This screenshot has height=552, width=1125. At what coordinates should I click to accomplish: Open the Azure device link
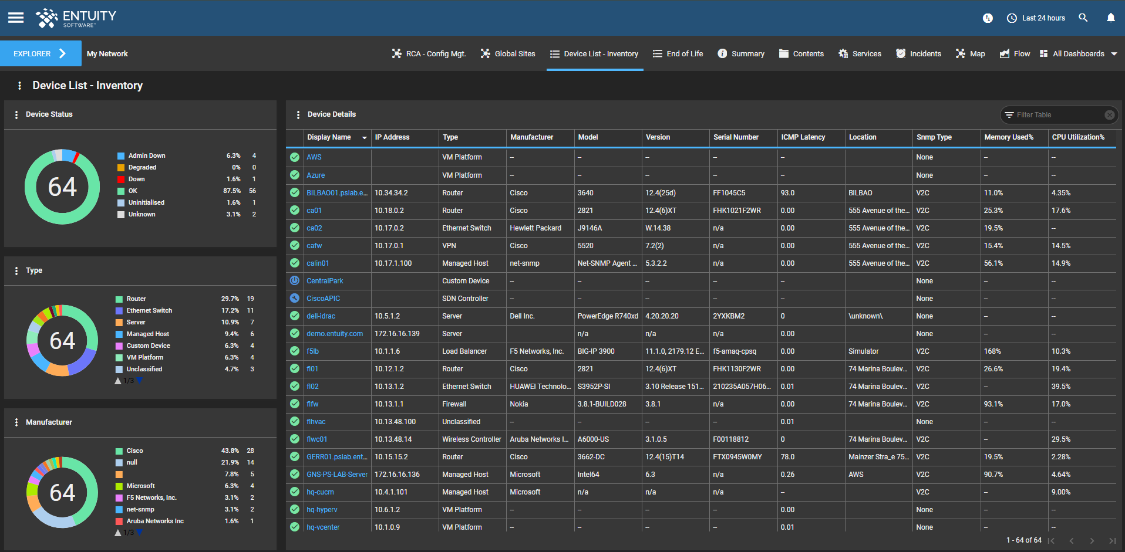[315, 175]
